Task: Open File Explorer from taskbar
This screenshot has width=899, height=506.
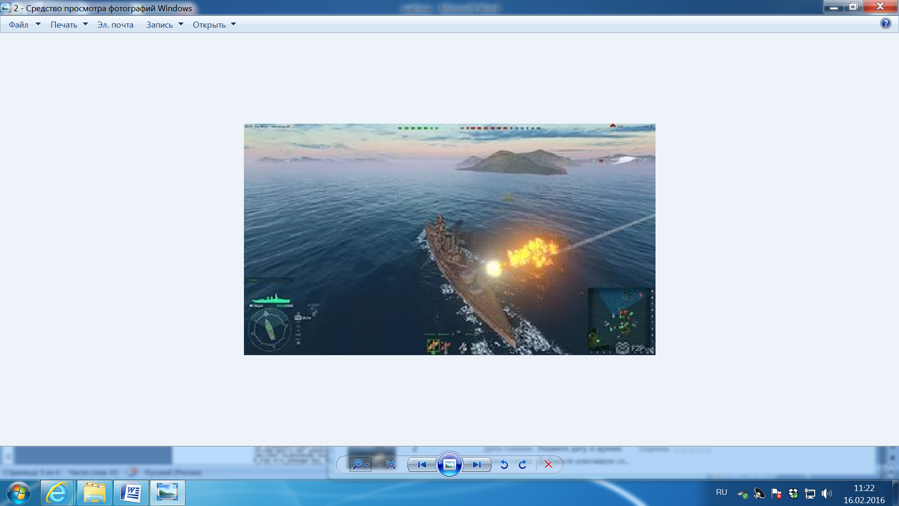Action: click(94, 493)
